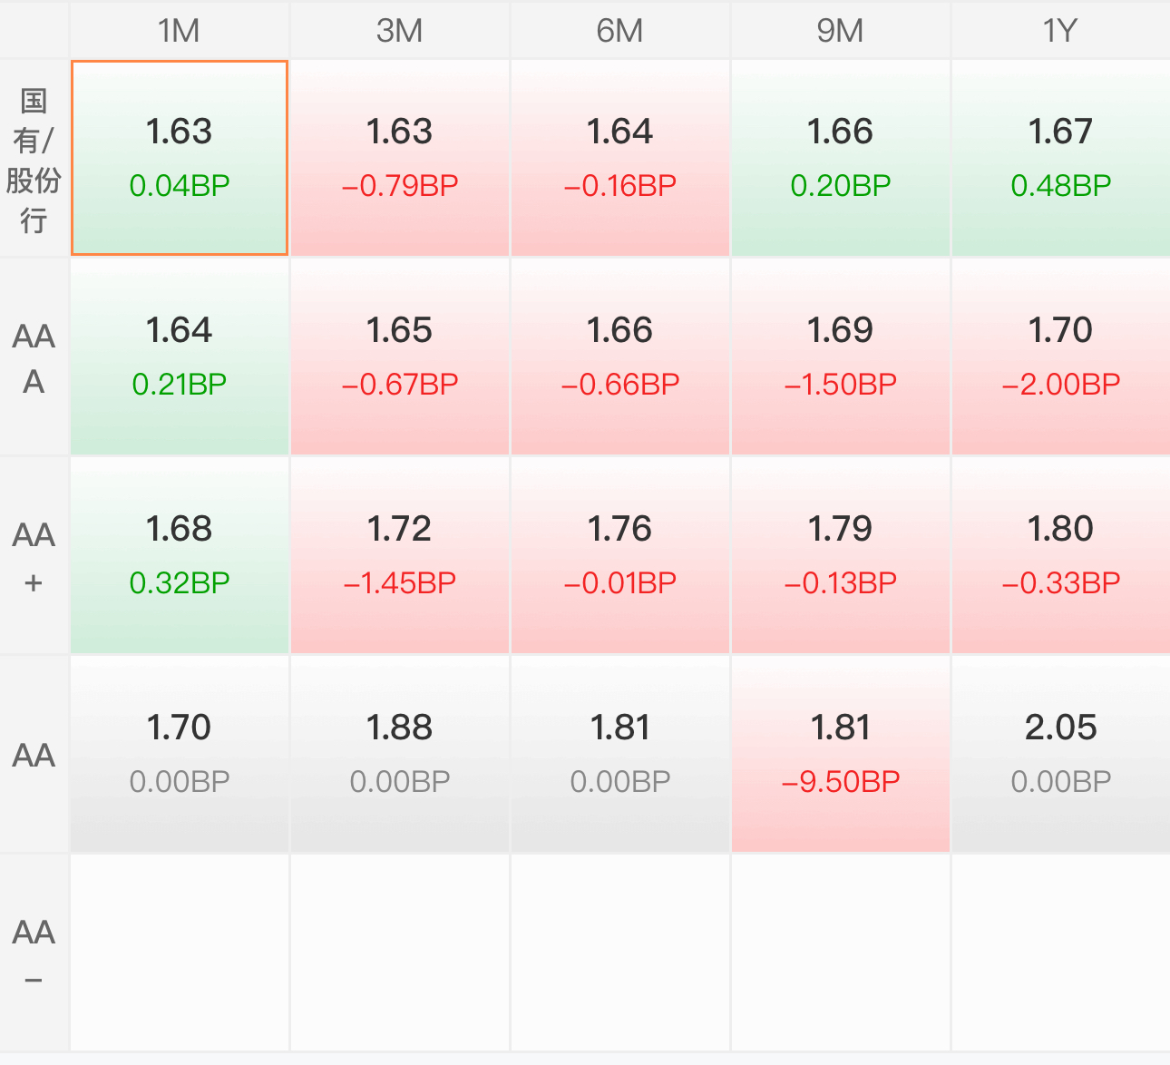Click the AA- row label
The height and width of the screenshot is (1065, 1170).
34,953
